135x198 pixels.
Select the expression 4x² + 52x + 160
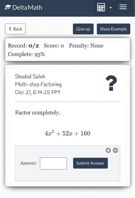(x=67, y=133)
